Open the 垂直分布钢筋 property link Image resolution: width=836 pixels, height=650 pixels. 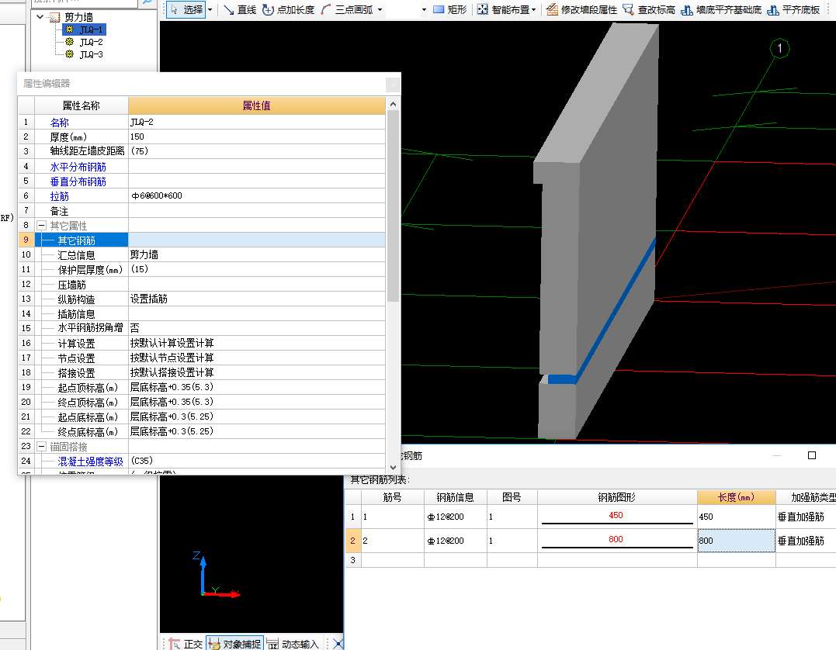tap(78, 182)
